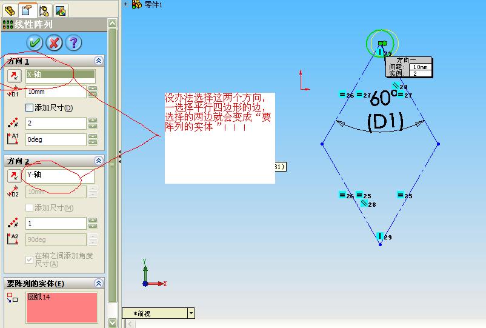Edit direction 1 instance count 2
Viewport: 486px width, 328px height.
56,124
